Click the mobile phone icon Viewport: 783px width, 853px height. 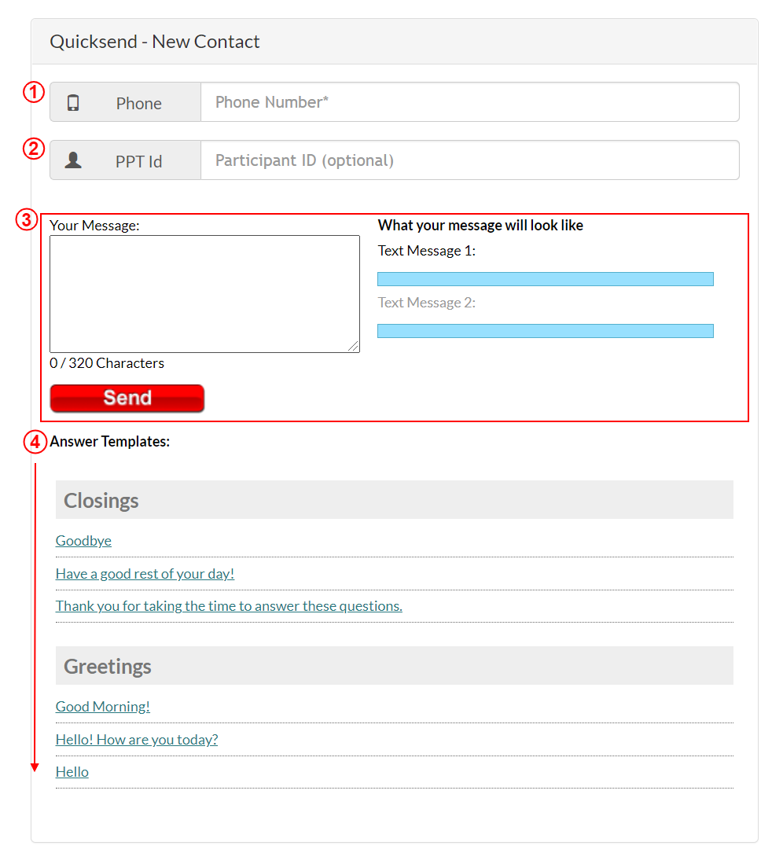coord(73,103)
